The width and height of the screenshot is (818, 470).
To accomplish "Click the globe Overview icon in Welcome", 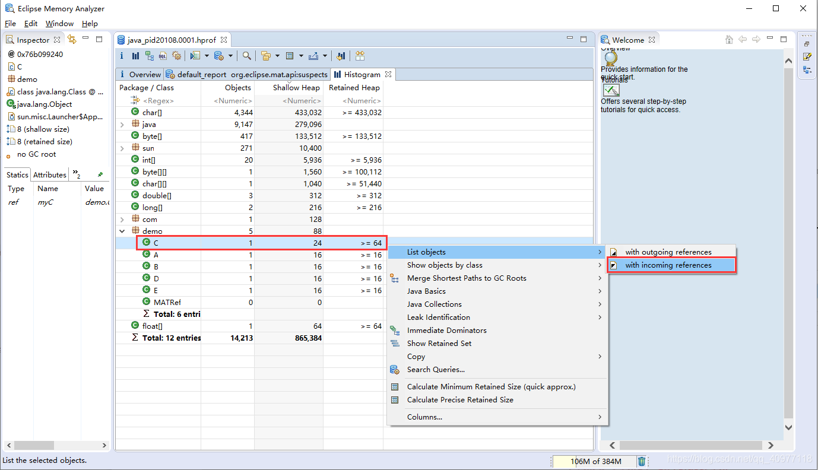I will point(611,58).
